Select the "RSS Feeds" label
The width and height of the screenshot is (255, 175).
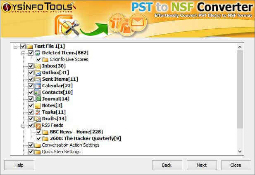(52, 125)
